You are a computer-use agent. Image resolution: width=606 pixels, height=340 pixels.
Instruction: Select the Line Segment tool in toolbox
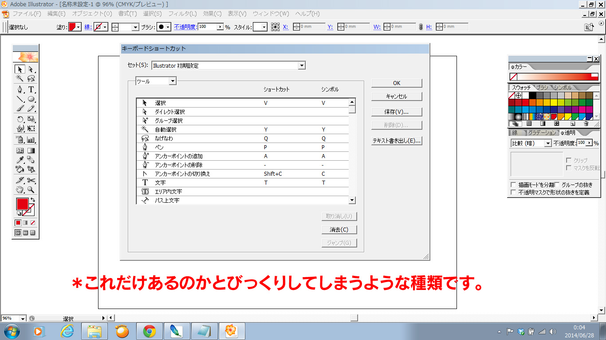coord(20,99)
